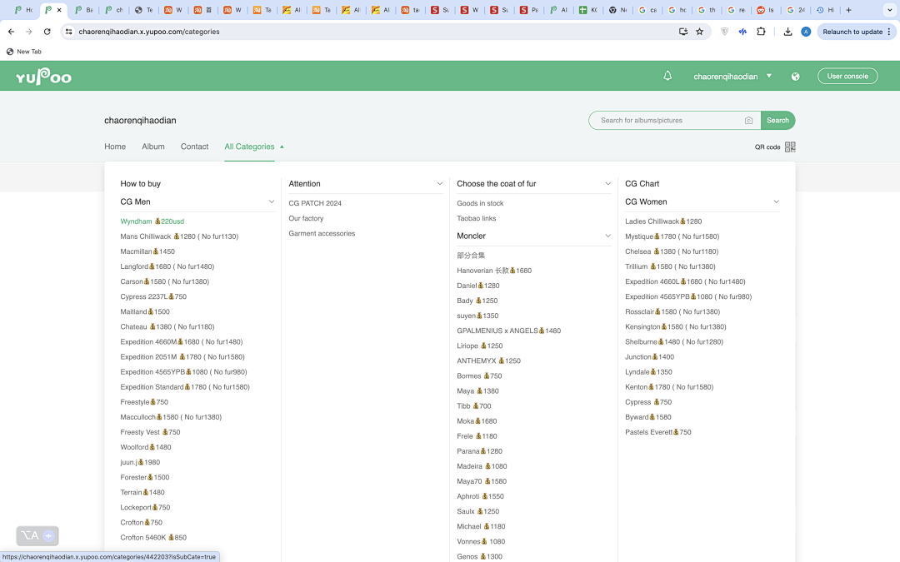Image resolution: width=900 pixels, height=562 pixels.
Task: Open the Chrome extensions puzzle icon
Action: 761,32
